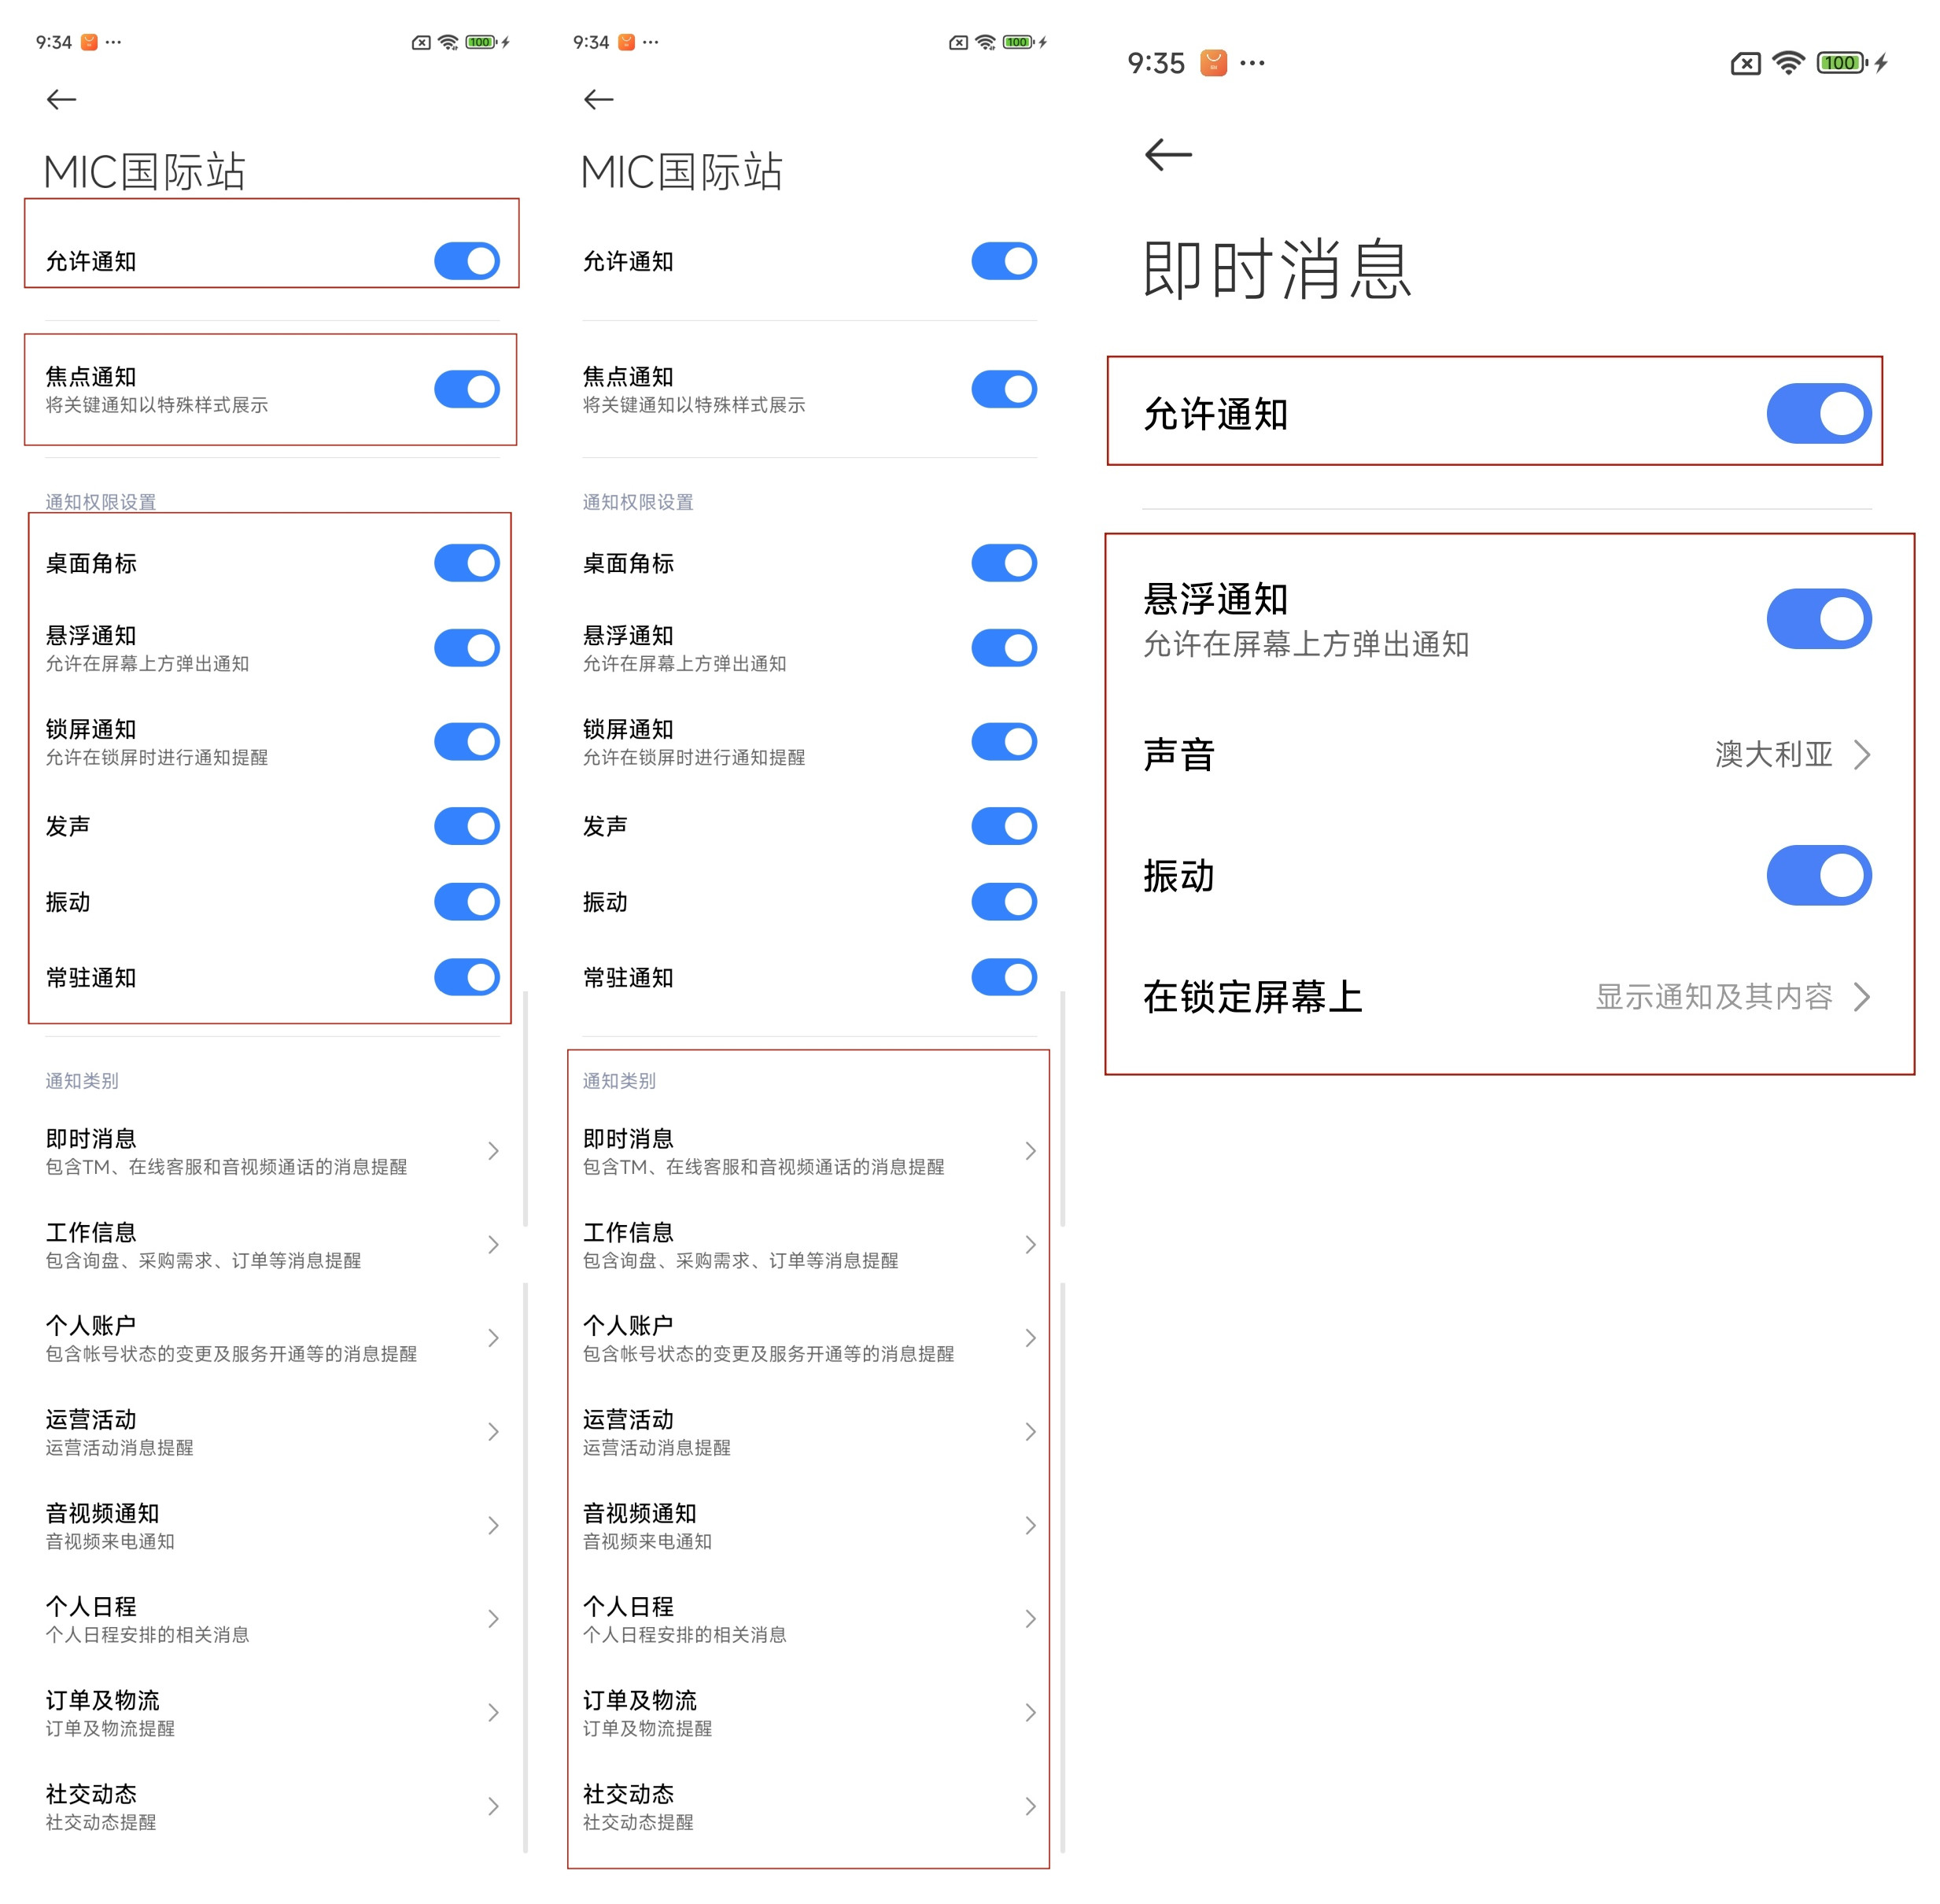Toggle 悬浮通知 in left screen
The image size is (1940, 1904).
pyautogui.click(x=466, y=648)
